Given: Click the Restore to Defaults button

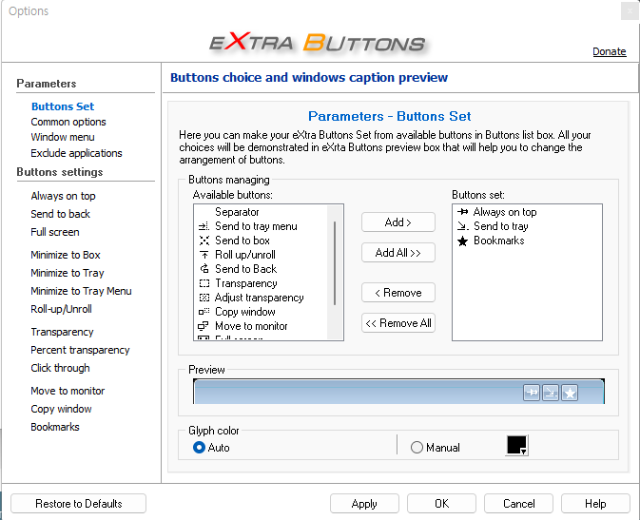Looking at the screenshot, I should (78, 504).
